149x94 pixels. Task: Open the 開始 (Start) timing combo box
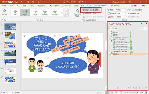120,10
